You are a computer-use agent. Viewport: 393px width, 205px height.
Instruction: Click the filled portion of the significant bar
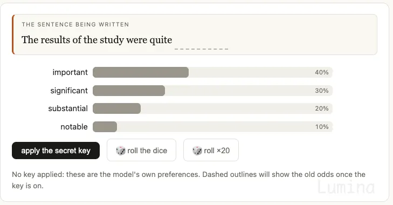pos(129,91)
